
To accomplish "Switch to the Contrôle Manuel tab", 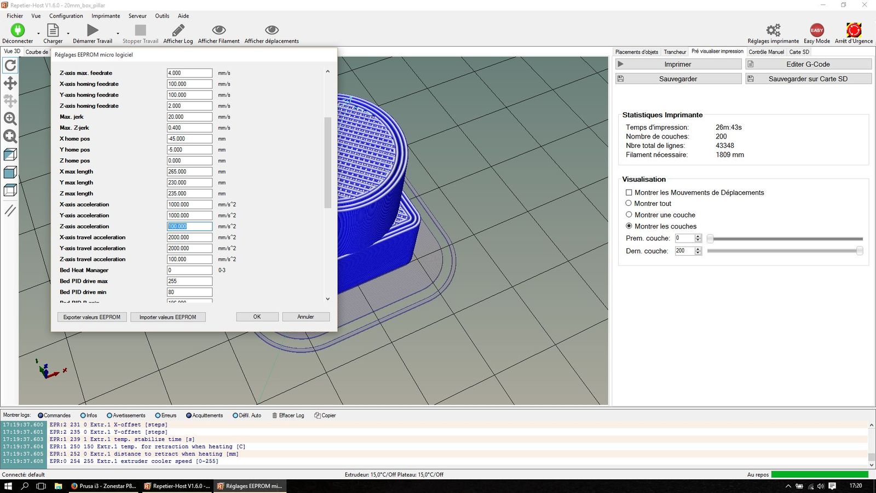I will pos(766,52).
